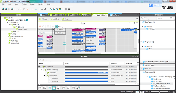Collapse the Data Types (1) section
This screenshot has width=176, height=93.
pos(141,22)
